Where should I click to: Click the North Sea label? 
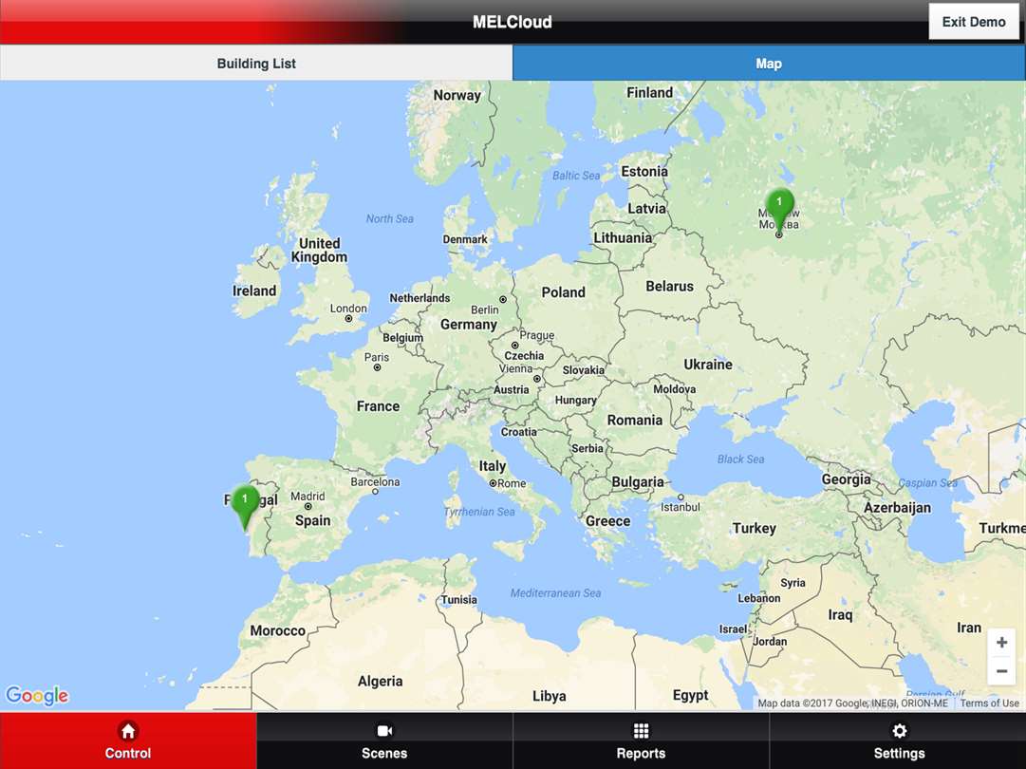click(389, 218)
